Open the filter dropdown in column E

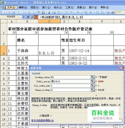89,33
